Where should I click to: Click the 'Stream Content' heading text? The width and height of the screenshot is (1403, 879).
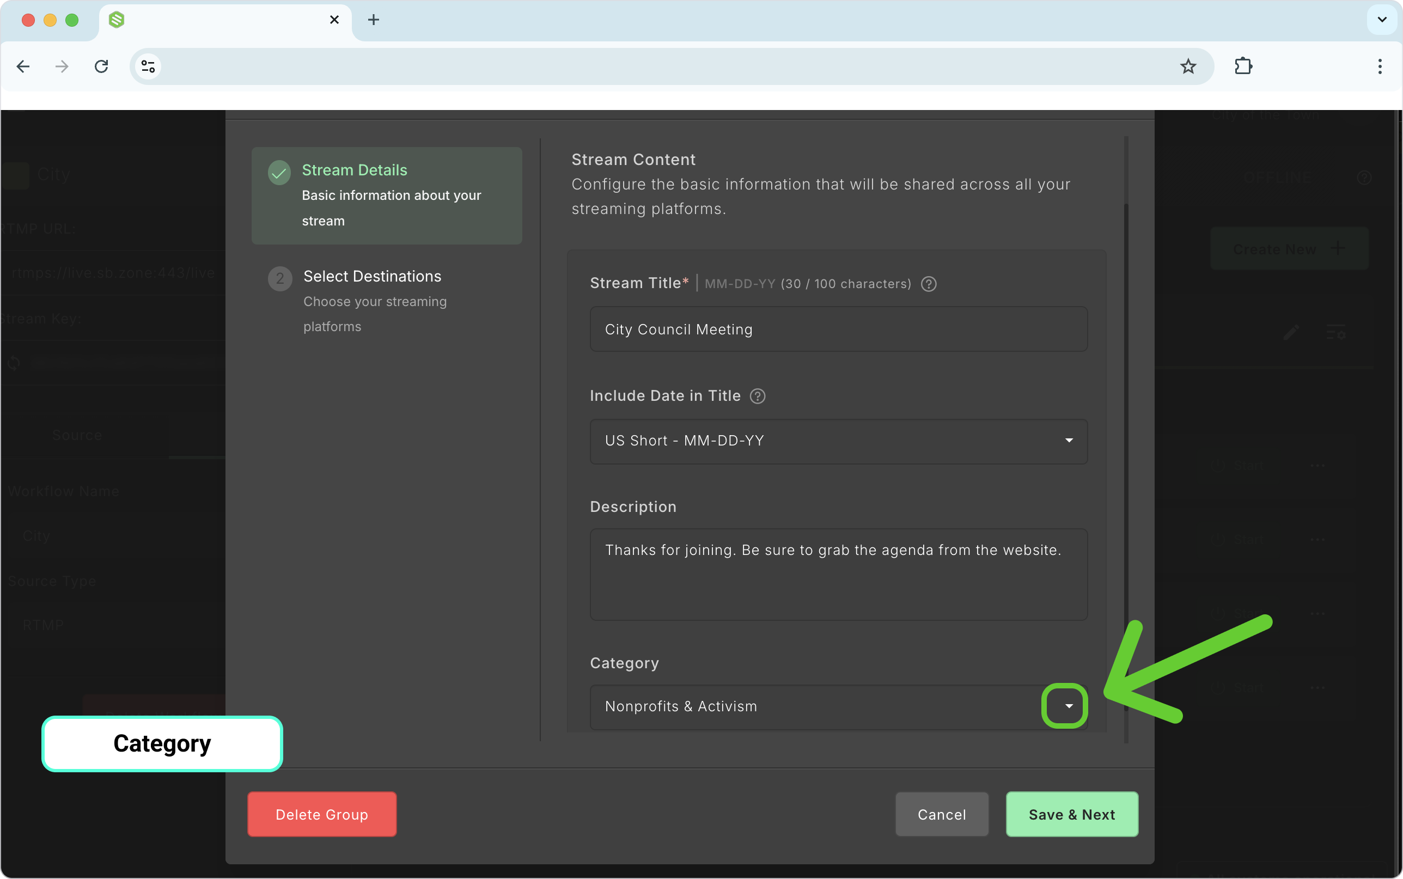pyautogui.click(x=633, y=159)
